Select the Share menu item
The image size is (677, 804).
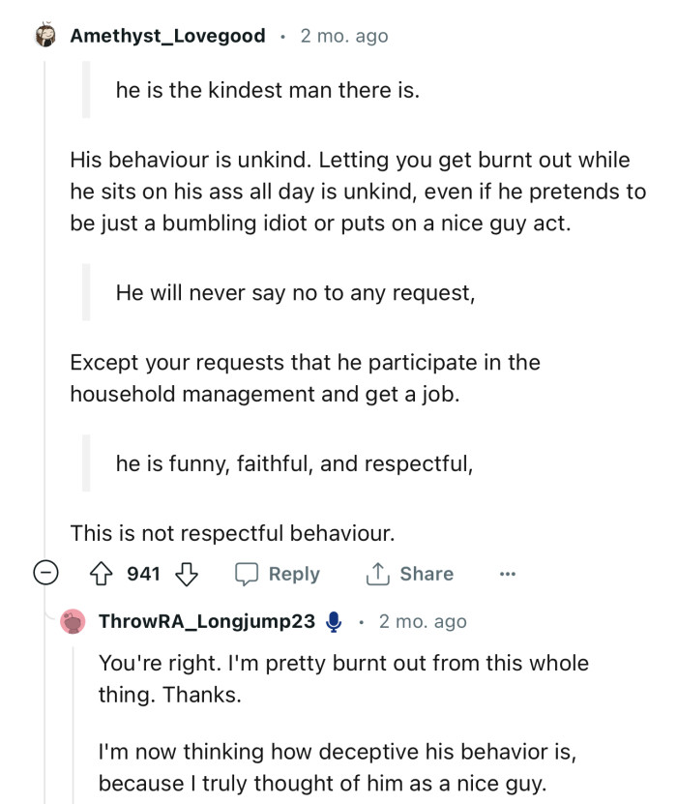click(427, 574)
